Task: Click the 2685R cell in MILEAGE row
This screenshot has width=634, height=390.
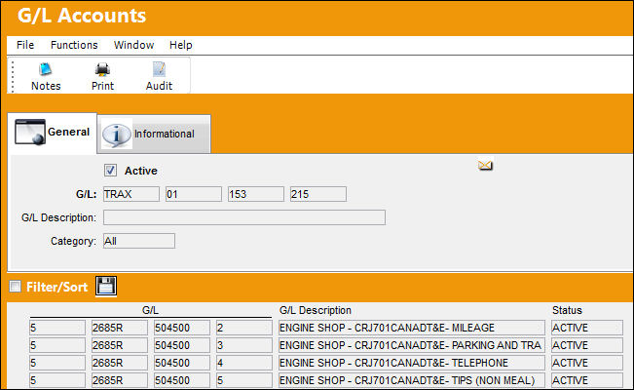Action: (120, 328)
